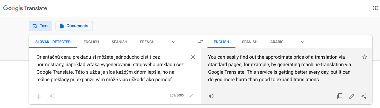380x108 pixels.
Task: Select French as source language
Action: click(x=147, y=42)
